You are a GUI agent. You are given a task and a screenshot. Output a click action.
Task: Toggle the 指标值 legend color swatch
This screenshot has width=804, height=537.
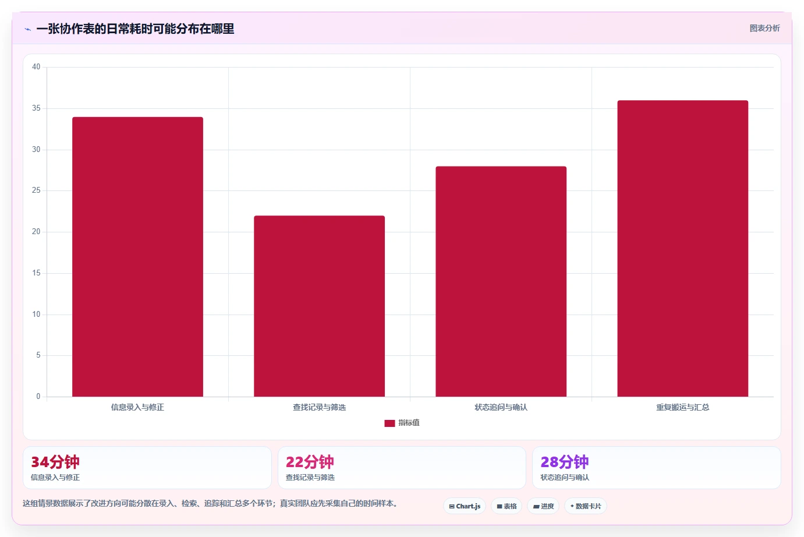pyautogui.click(x=389, y=423)
